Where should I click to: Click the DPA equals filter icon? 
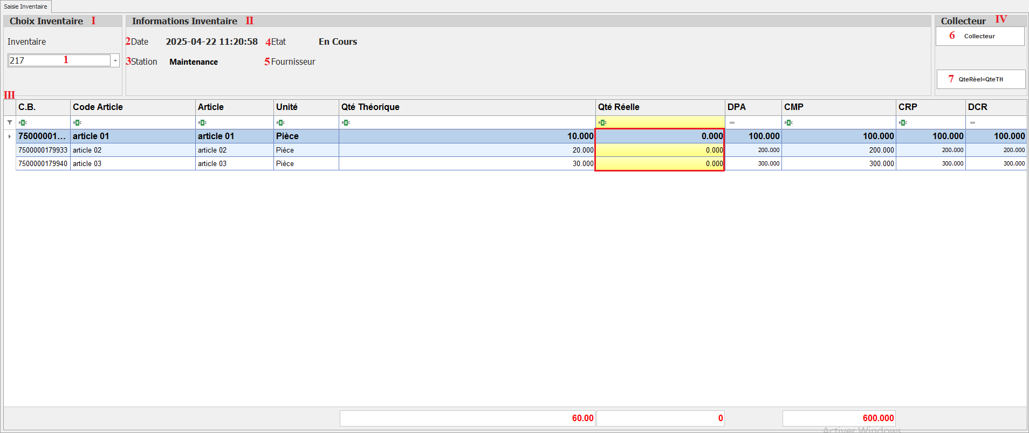[732, 123]
